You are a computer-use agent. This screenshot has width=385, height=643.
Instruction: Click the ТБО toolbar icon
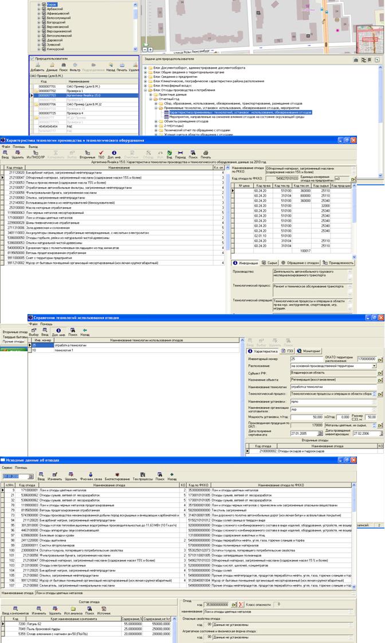click(x=101, y=154)
